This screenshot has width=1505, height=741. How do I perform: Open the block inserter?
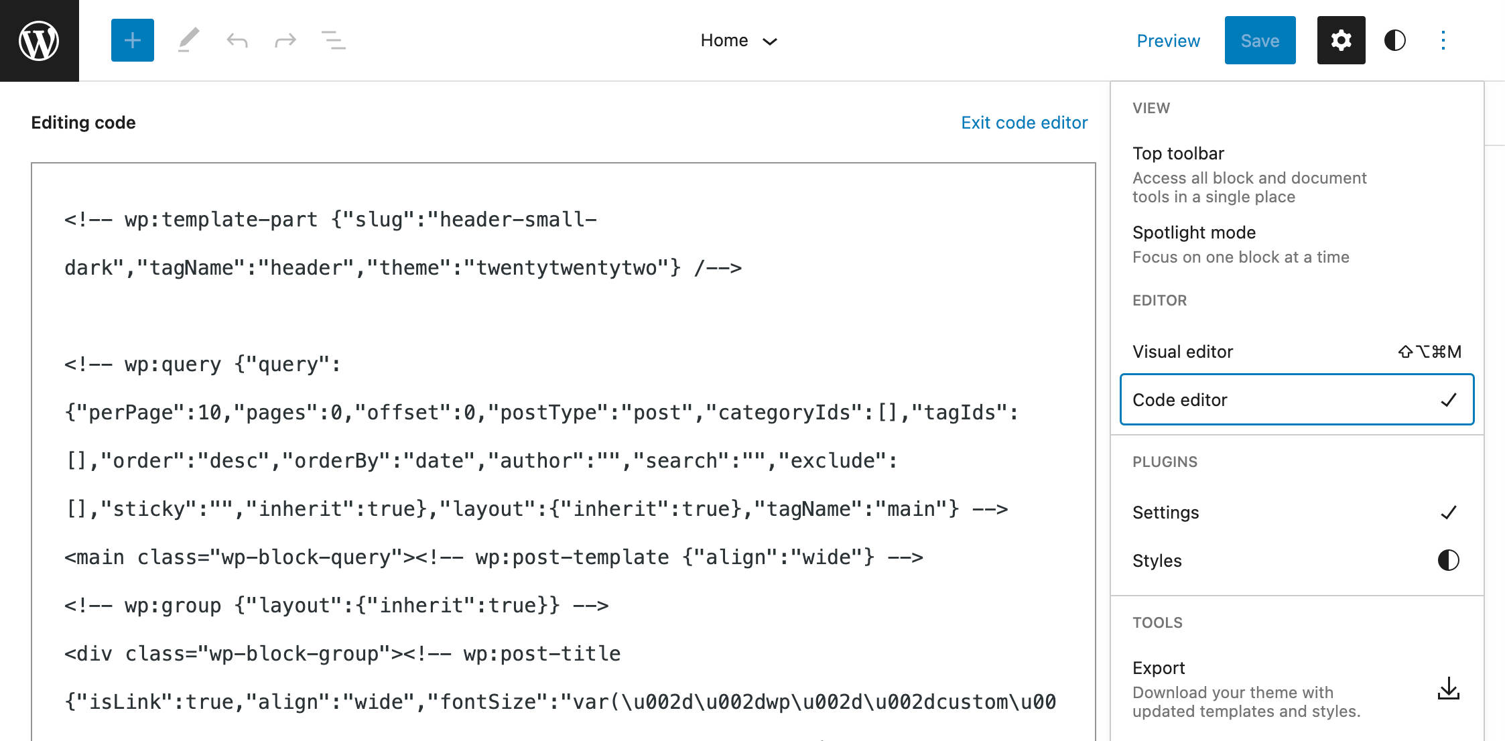tap(132, 40)
